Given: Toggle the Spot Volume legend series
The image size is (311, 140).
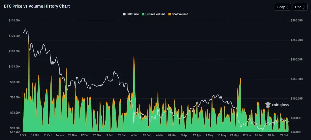Looking at the screenshot, I should coord(178,14).
